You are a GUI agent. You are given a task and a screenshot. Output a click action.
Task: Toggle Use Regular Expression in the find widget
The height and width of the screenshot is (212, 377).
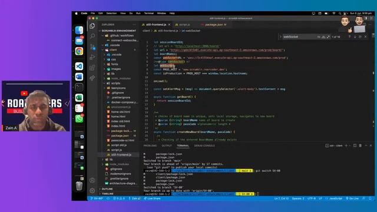(x=328, y=37)
